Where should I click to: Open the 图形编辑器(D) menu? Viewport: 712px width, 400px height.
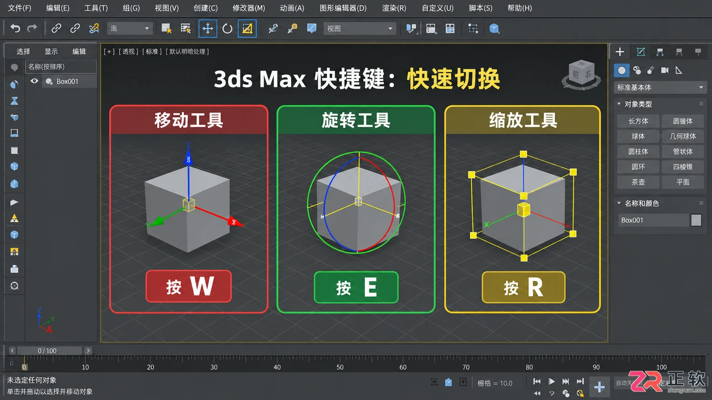[343, 8]
